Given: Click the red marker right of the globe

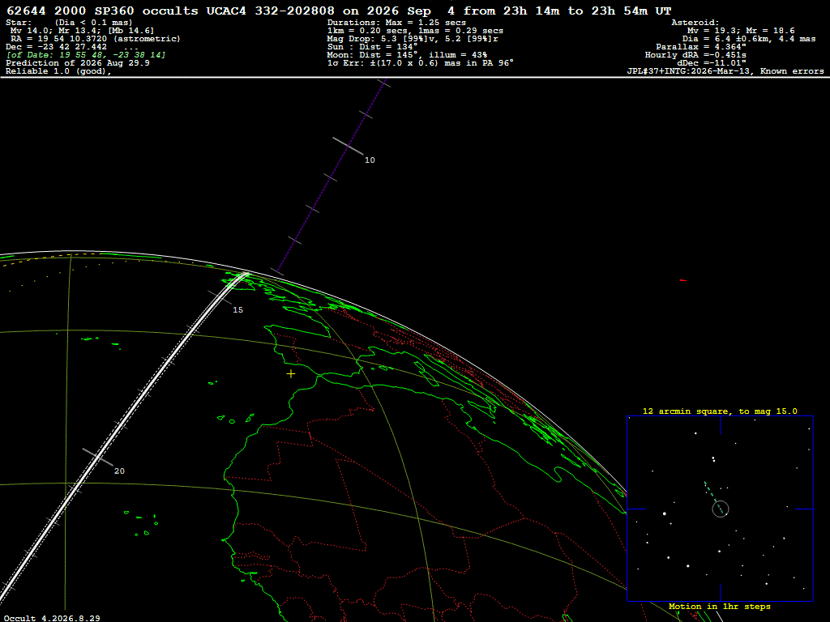Looking at the screenshot, I should point(682,280).
